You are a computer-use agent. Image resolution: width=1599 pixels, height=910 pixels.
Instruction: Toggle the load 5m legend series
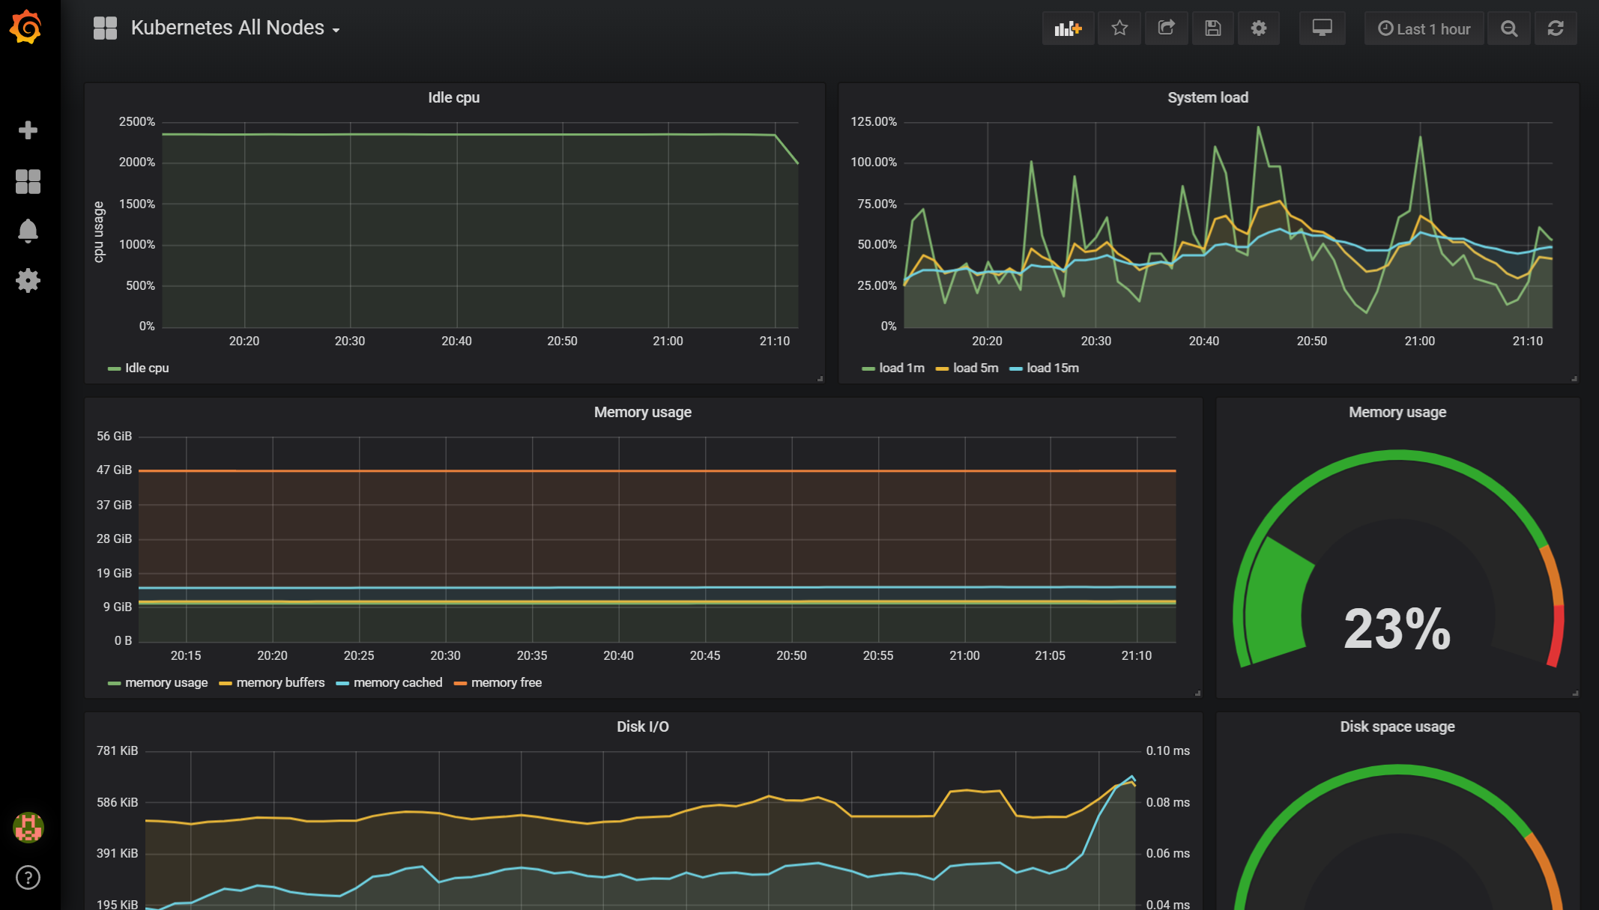(x=976, y=368)
